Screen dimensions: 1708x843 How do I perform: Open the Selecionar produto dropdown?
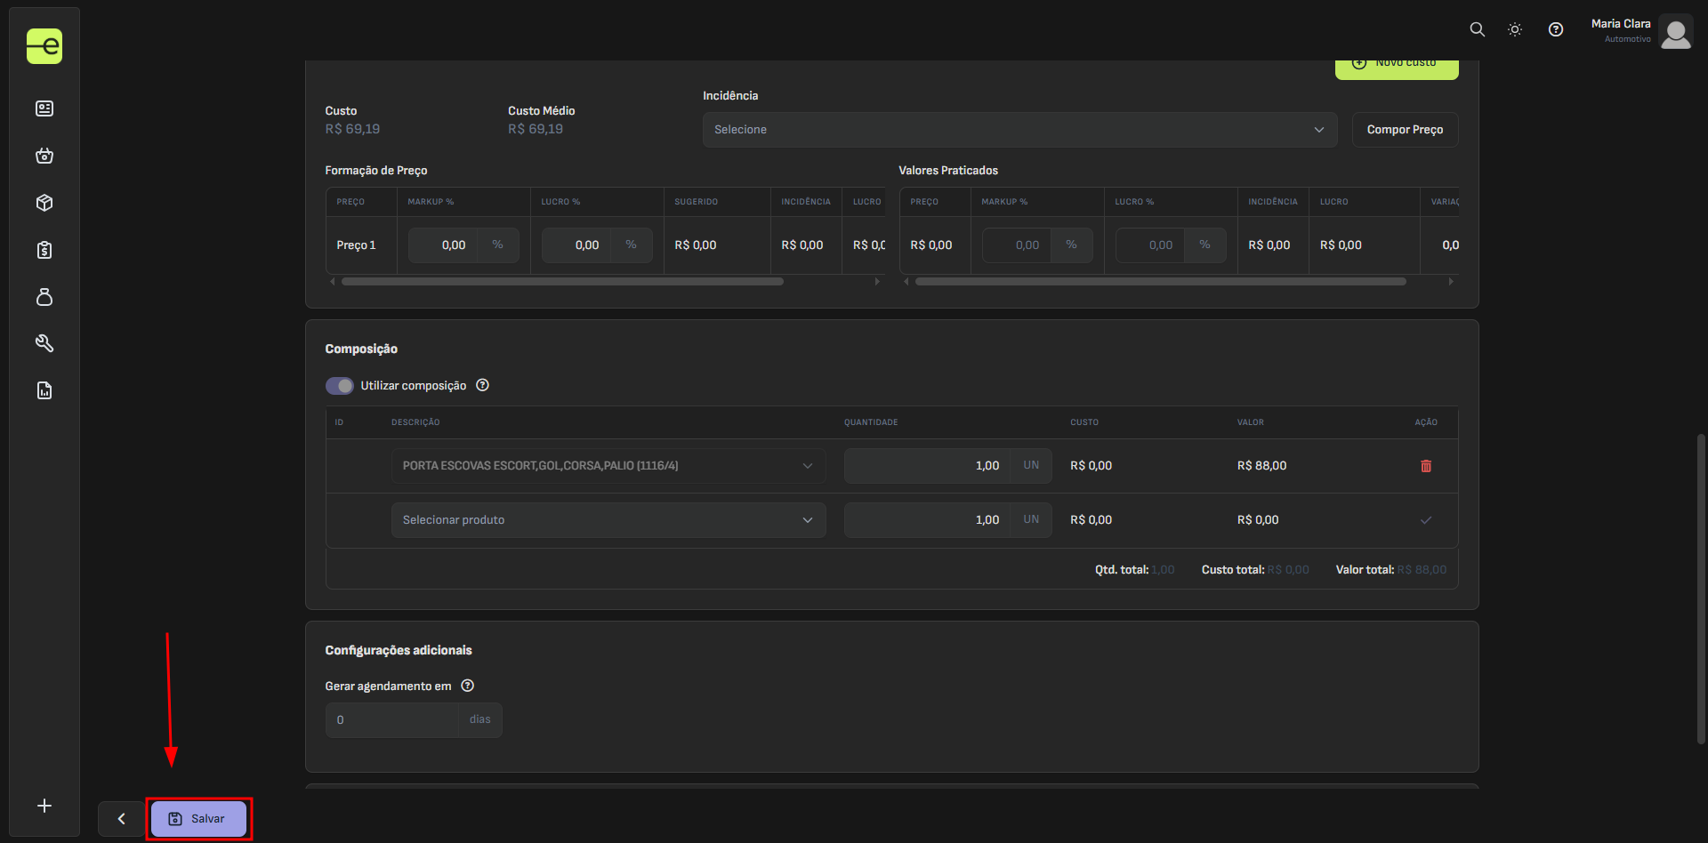pyautogui.click(x=608, y=520)
